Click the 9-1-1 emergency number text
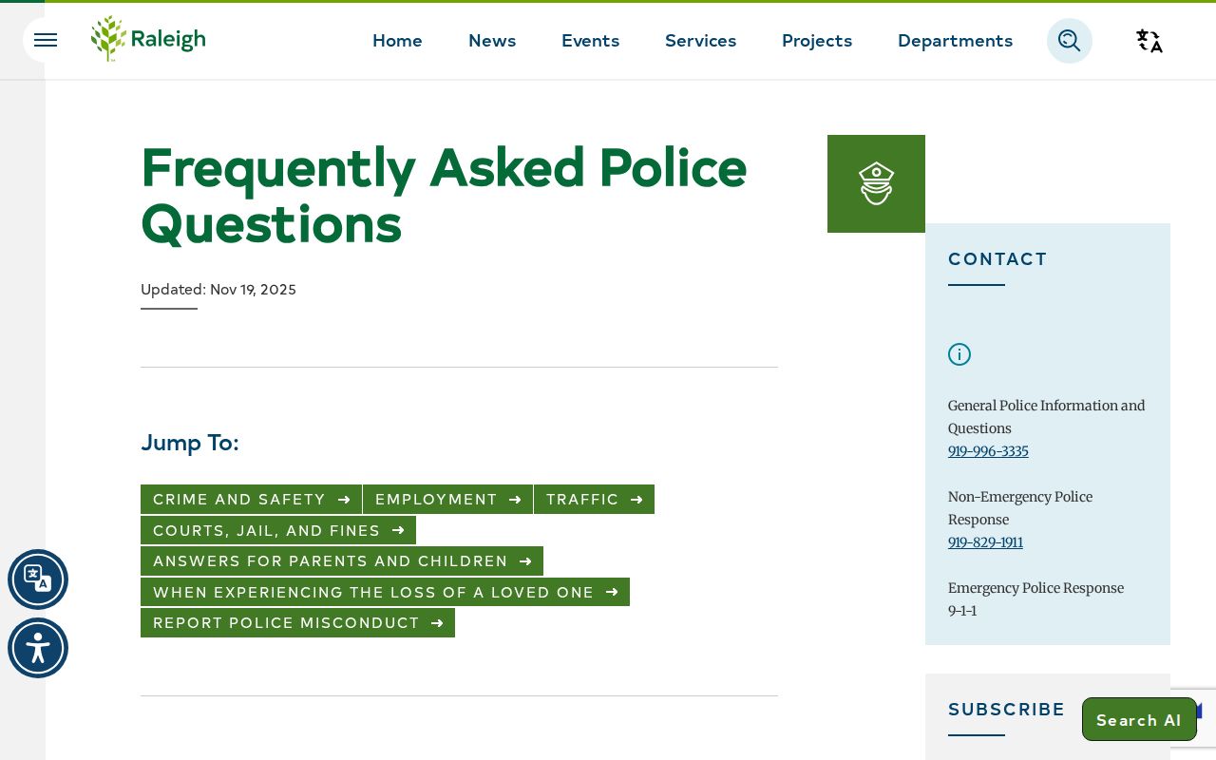This screenshot has height=760, width=1216. coord(962,611)
